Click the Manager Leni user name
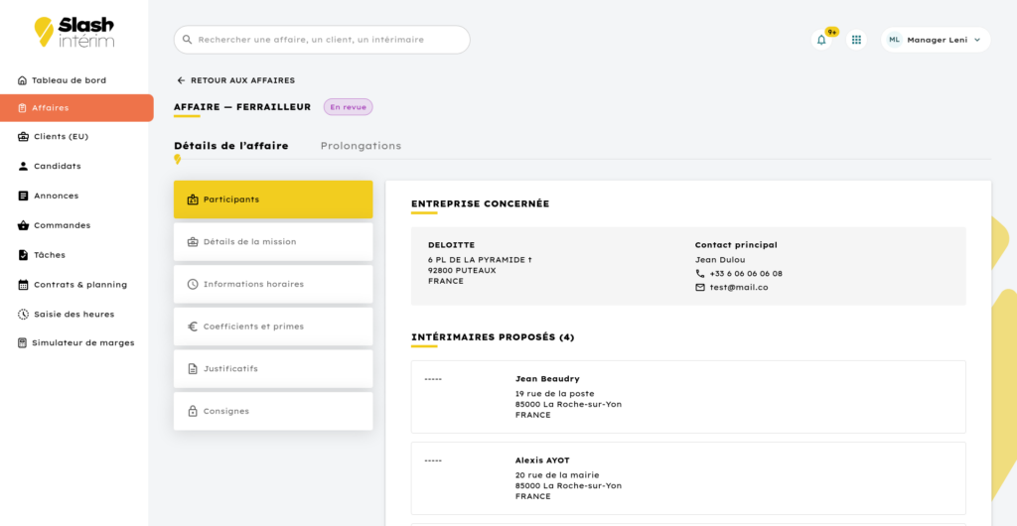Screen dimensions: 1017x526 click(938, 40)
